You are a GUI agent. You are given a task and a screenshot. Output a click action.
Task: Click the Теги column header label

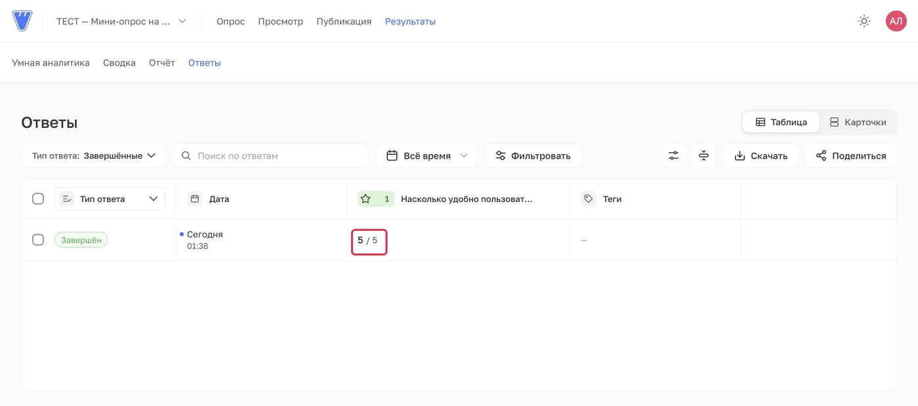tap(612, 199)
